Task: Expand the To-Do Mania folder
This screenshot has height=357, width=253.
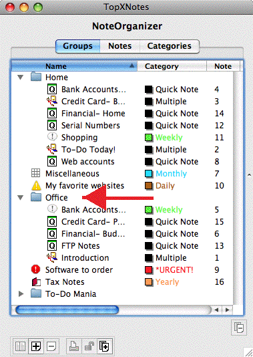Action: (21, 293)
